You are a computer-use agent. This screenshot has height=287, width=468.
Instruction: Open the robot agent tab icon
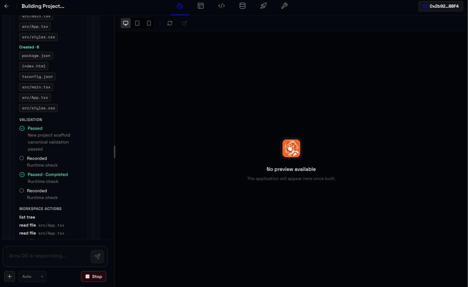pos(180,6)
